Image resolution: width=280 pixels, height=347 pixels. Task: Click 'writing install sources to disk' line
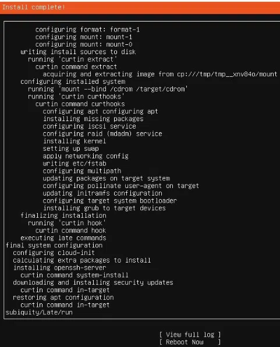(78, 52)
